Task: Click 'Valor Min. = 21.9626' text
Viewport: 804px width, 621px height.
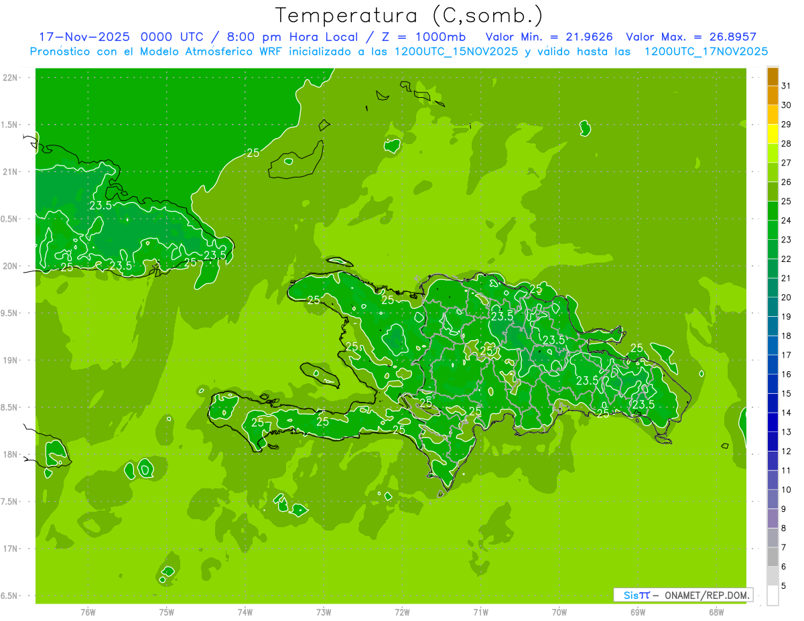Action: coord(549,37)
